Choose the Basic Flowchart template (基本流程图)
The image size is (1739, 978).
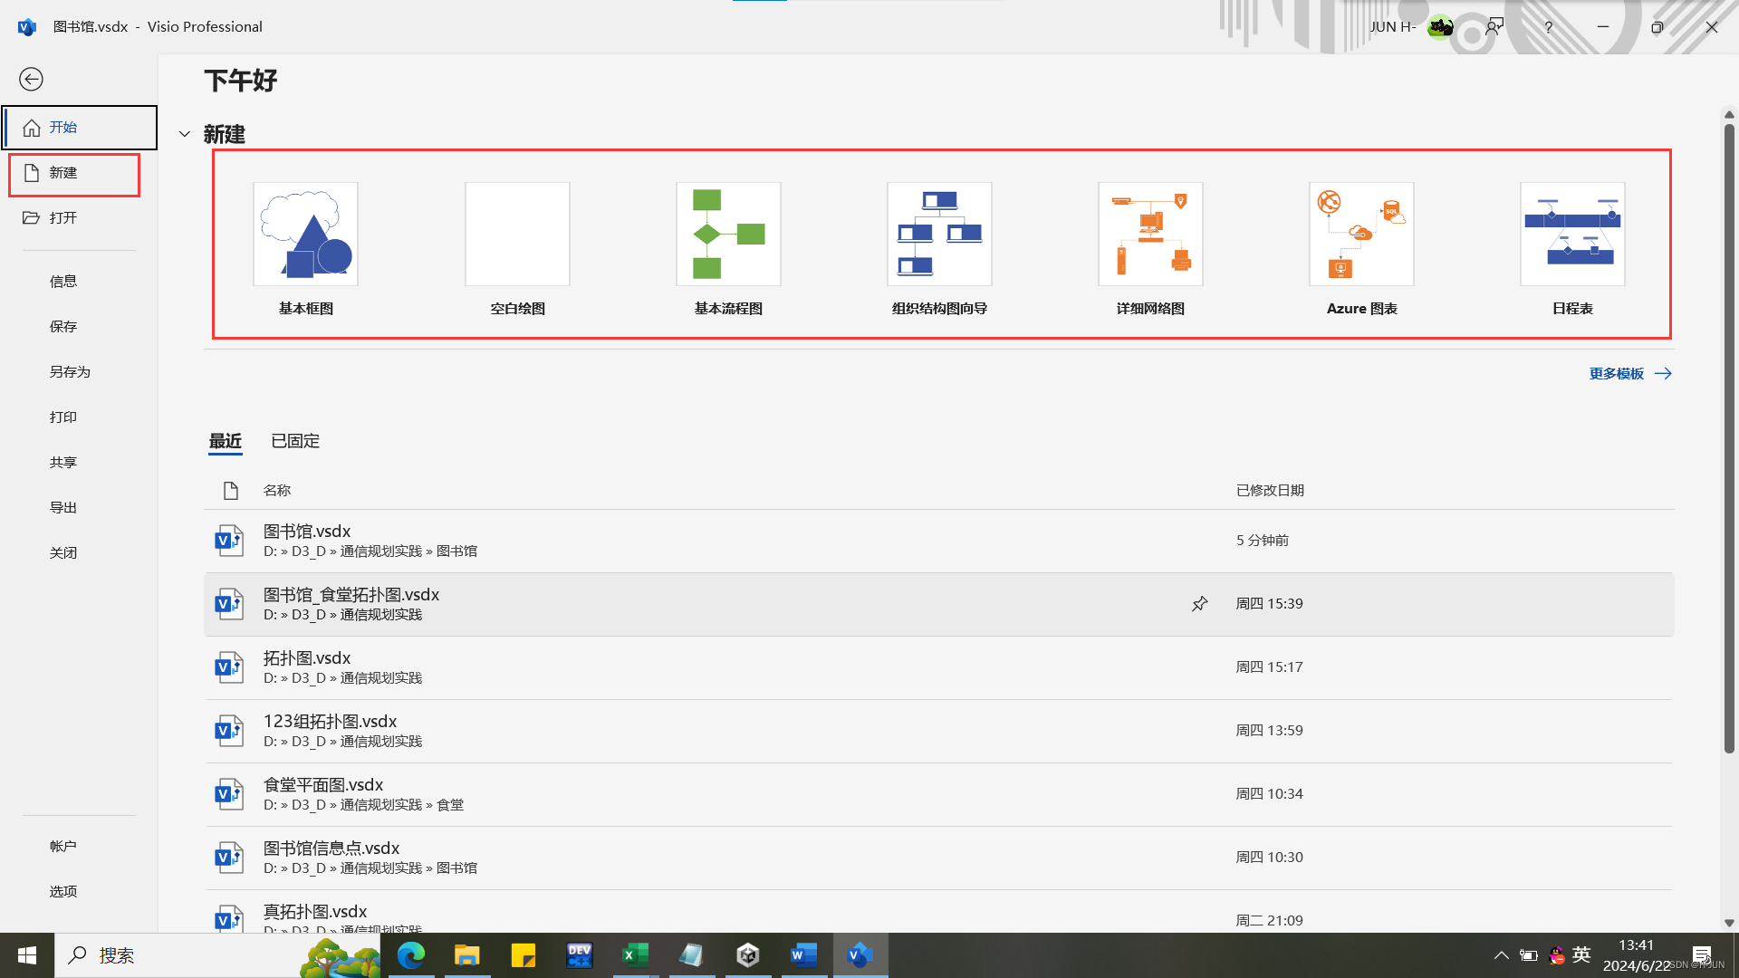tap(728, 235)
